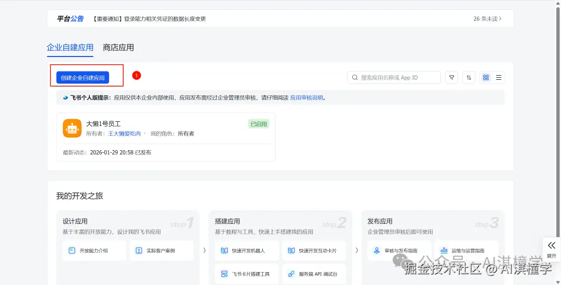Image resolution: width=561 pixels, height=285 pixels.
Task: Click the 服务端 API 调试台 icon
Action: (291, 274)
